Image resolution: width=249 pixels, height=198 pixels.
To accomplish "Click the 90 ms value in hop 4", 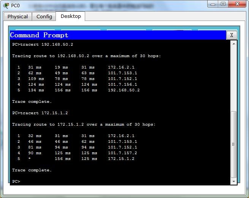I will tap(35, 153).
